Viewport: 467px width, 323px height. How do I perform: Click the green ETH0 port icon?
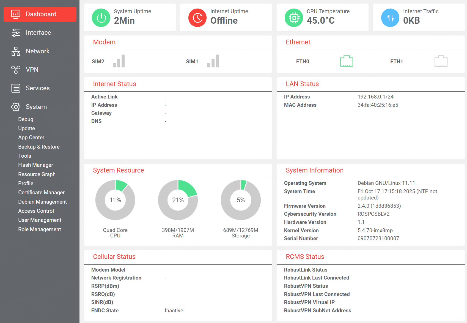pyautogui.click(x=347, y=61)
